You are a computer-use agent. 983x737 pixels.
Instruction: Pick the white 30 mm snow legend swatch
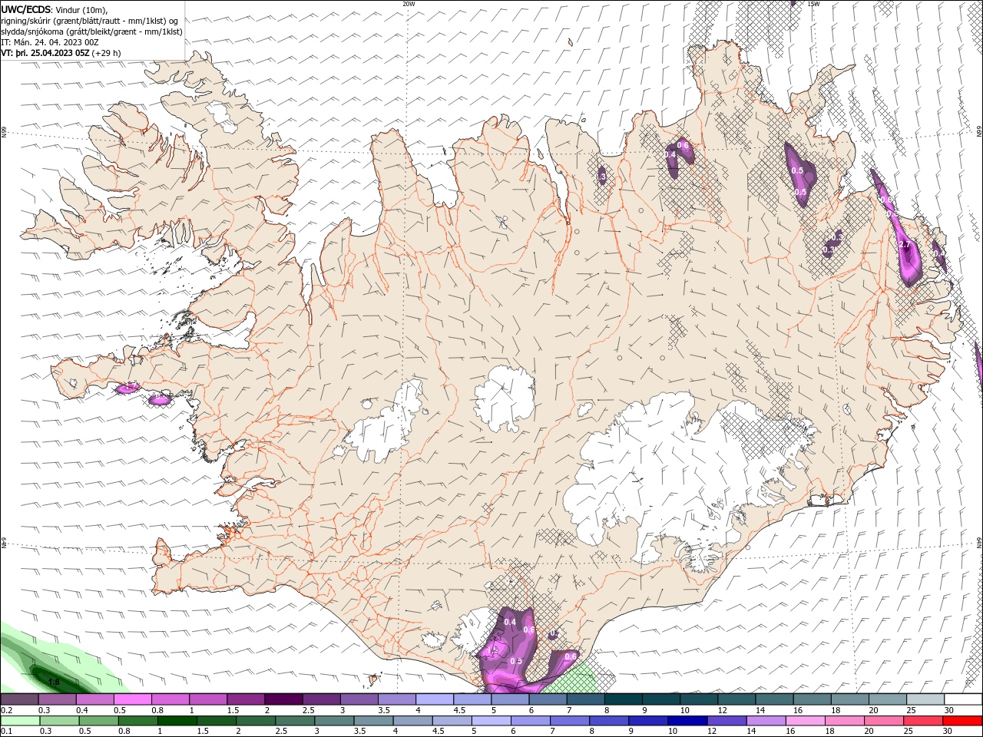tap(961, 699)
